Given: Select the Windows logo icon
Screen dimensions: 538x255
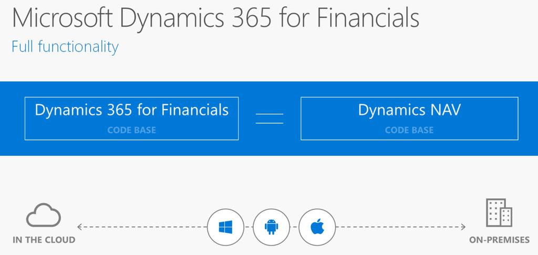Looking at the screenshot, I should click(225, 227).
